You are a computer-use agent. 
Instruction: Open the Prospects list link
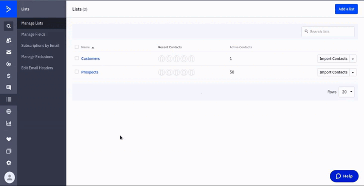click(x=89, y=72)
